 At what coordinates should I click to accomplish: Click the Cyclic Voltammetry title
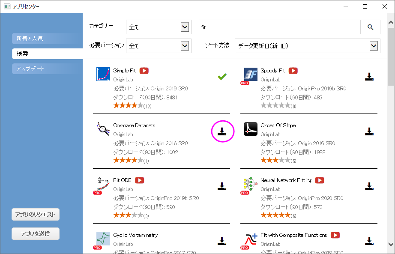pyautogui.click(x=135, y=235)
